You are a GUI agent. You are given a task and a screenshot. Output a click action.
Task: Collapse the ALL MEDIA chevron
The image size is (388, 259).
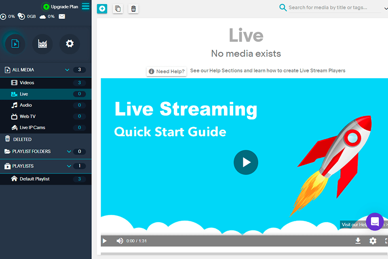(x=67, y=70)
